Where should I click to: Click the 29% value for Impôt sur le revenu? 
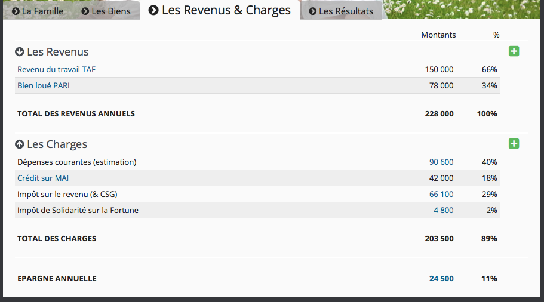pos(489,194)
